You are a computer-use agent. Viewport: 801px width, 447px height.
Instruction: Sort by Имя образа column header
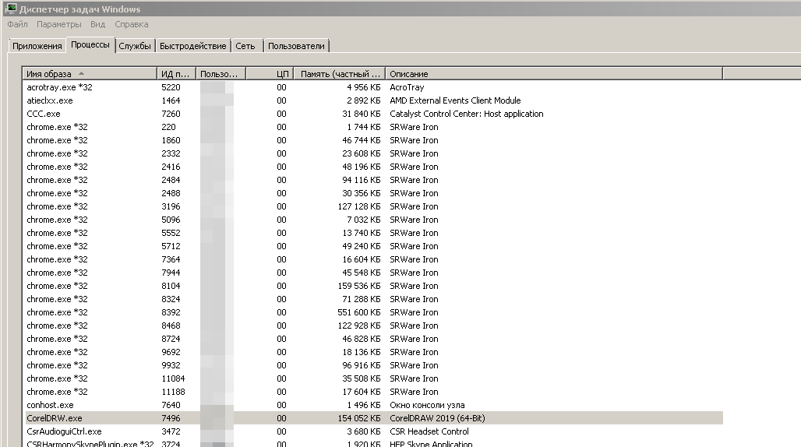coord(90,74)
